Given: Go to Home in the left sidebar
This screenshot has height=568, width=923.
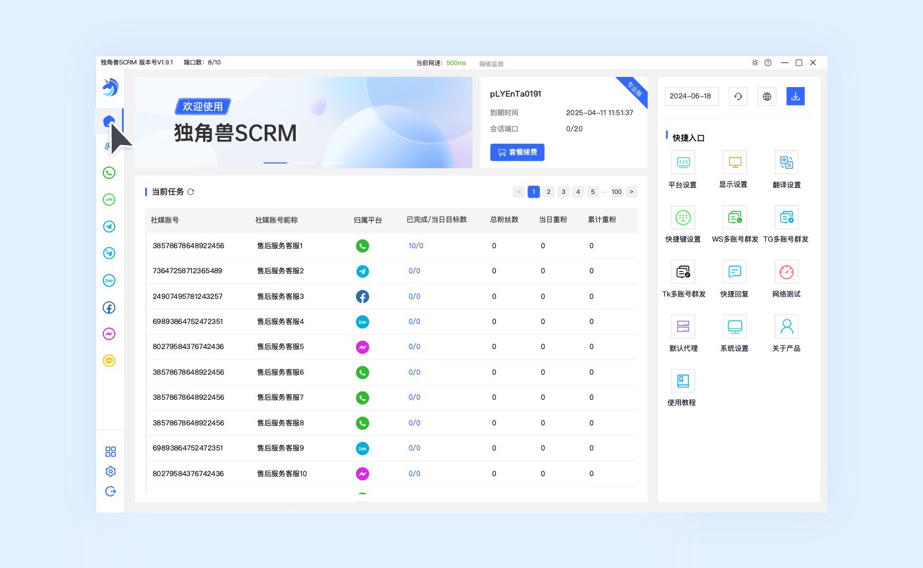Looking at the screenshot, I should [x=109, y=122].
